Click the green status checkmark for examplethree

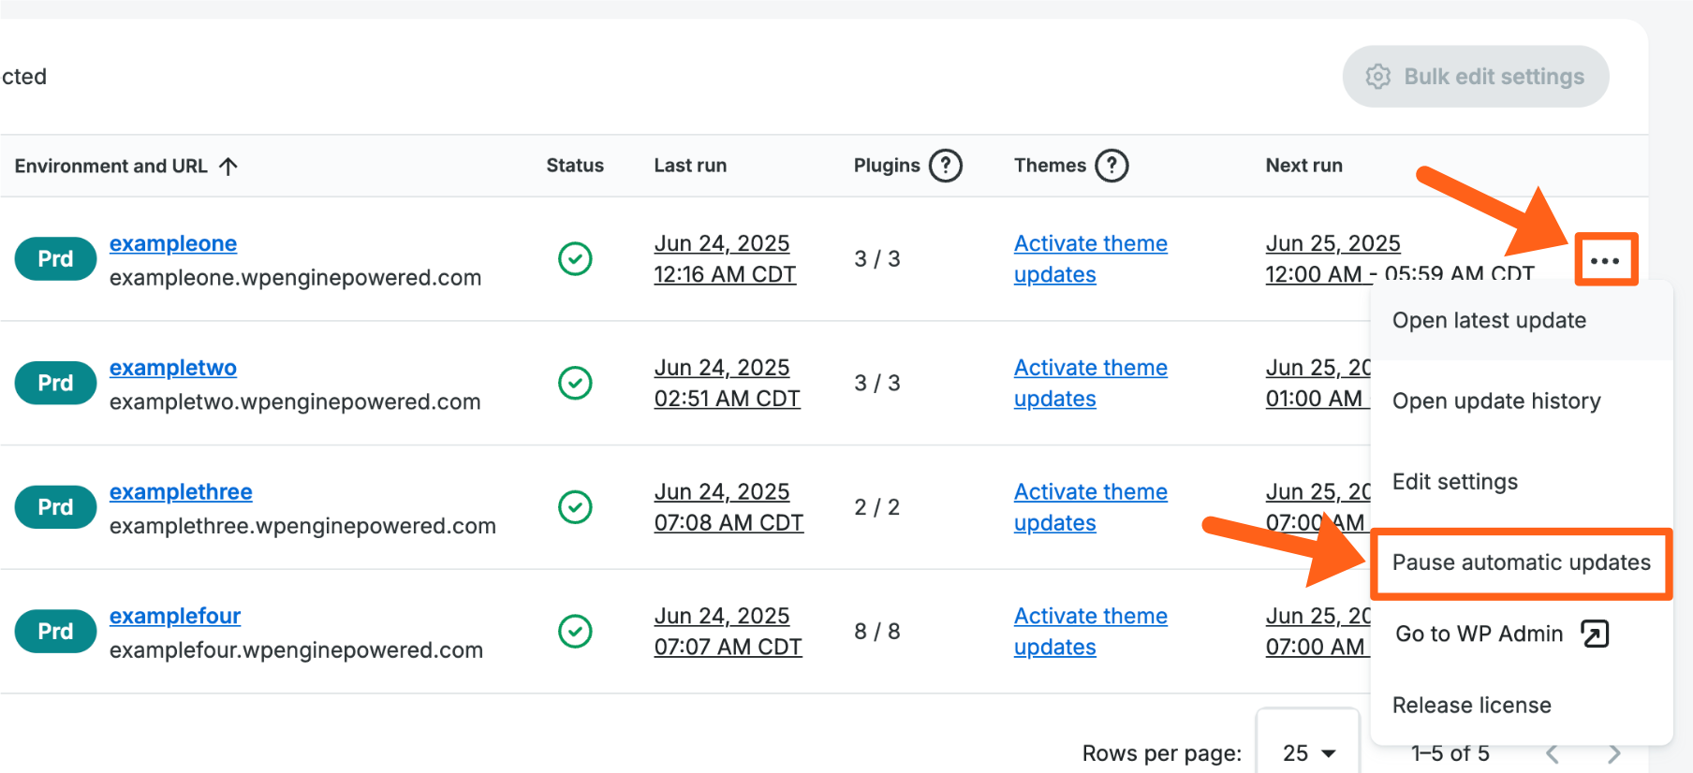575,507
